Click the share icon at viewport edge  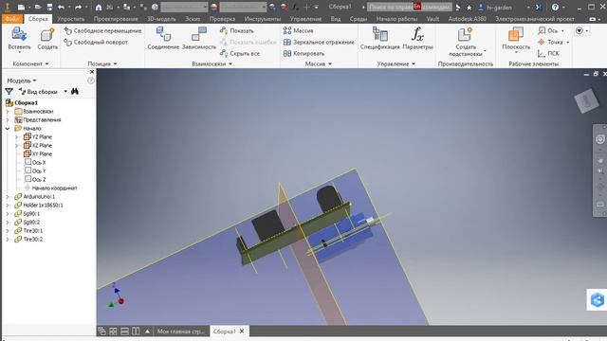click(598, 299)
